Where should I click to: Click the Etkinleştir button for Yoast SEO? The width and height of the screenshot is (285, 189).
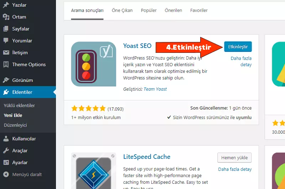click(238, 47)
